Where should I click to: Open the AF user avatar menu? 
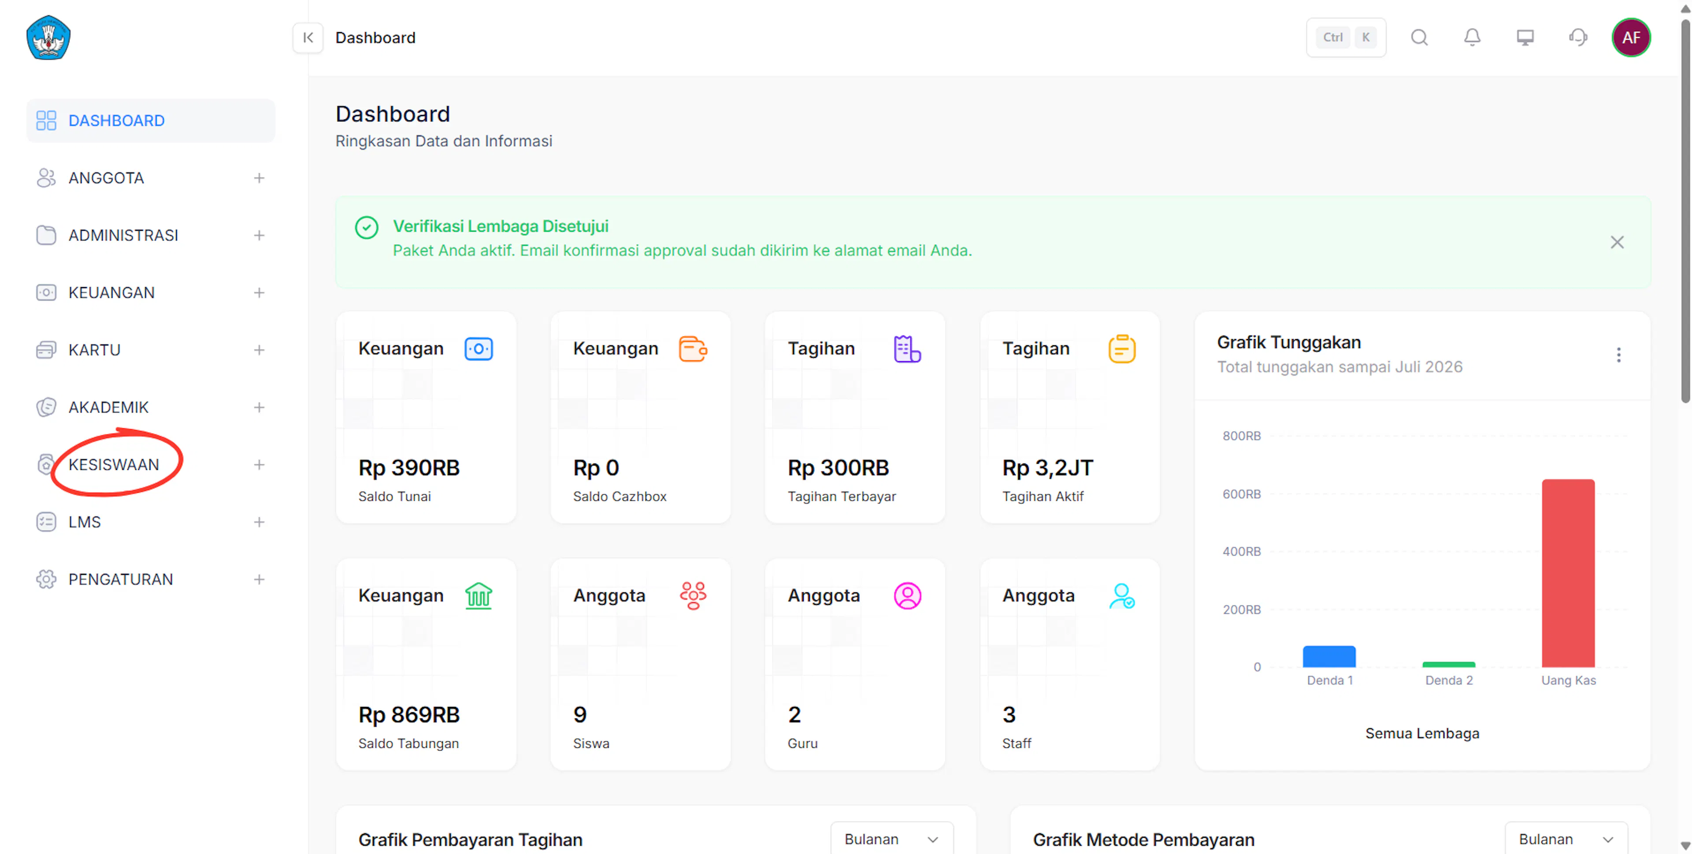pyautogui.click(x=1631, y=38)
